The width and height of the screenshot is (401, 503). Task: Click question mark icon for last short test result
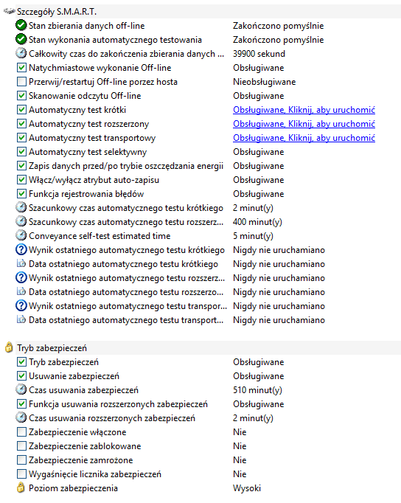click(21, 249)
